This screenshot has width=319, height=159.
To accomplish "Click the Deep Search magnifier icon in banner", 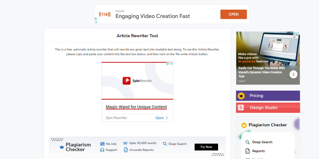I will pos(165,144).
